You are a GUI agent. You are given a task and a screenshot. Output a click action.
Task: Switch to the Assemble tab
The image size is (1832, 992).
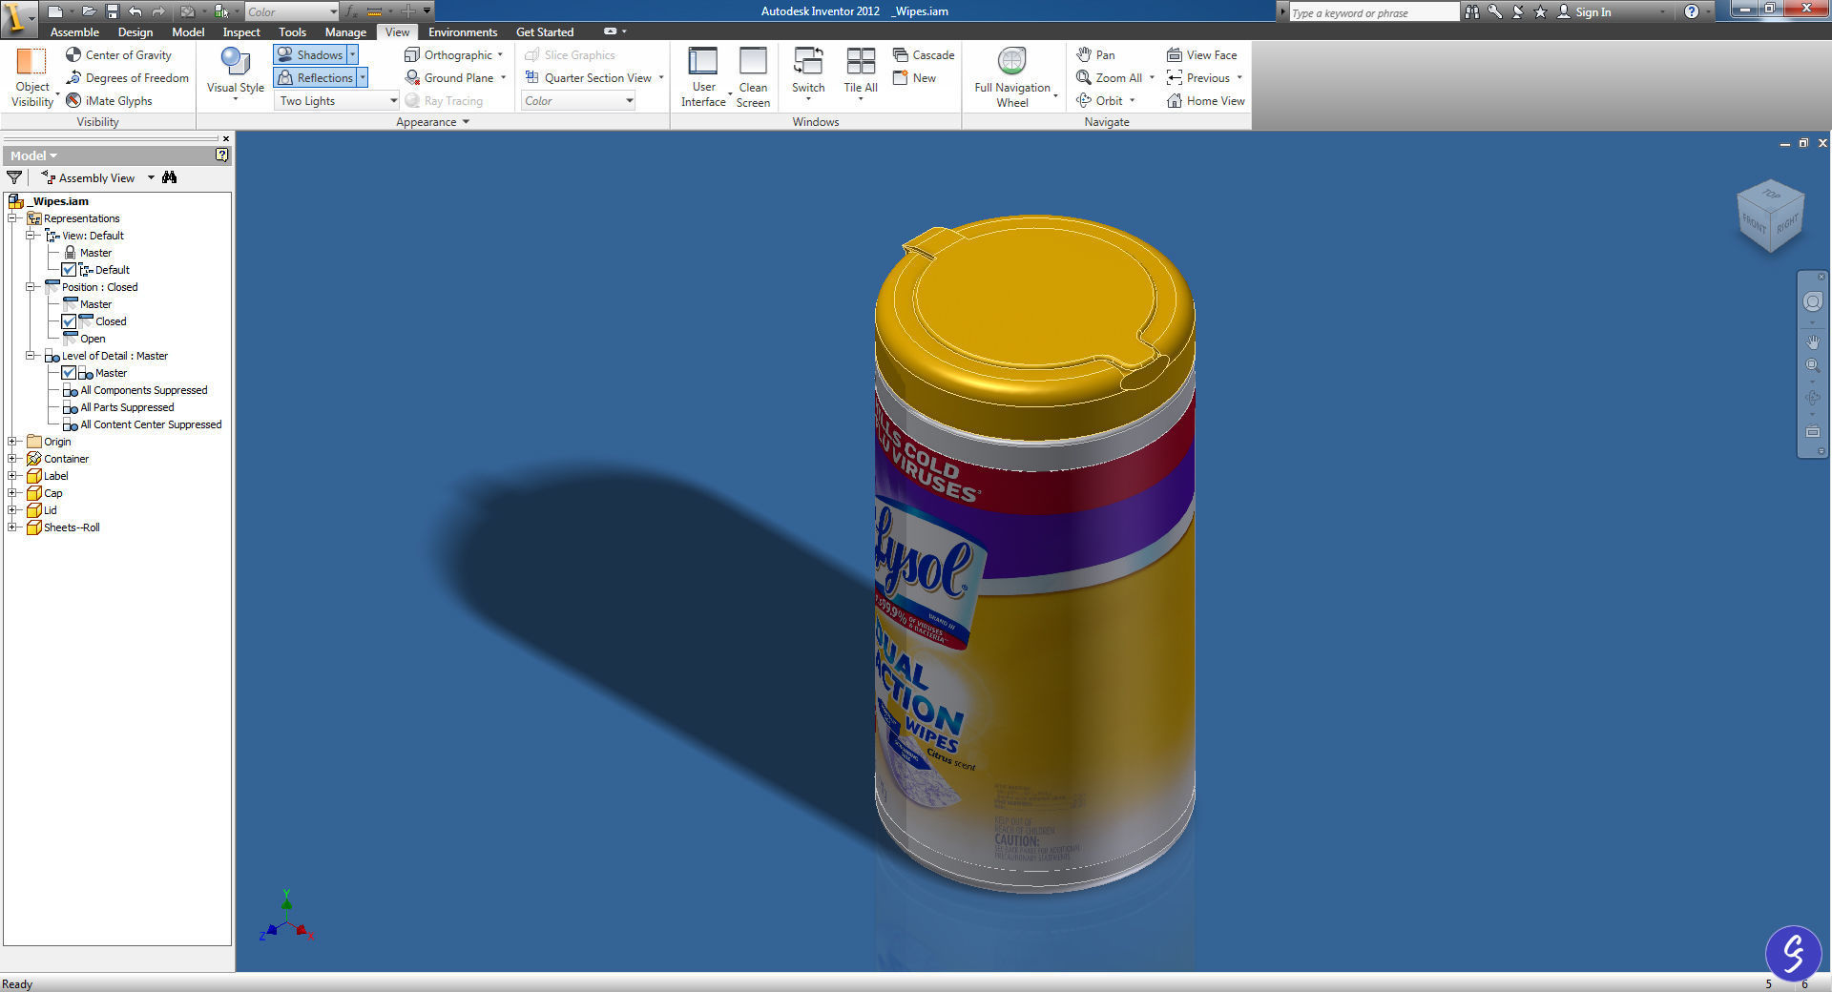pyautogui.click(x=74, y=31)
